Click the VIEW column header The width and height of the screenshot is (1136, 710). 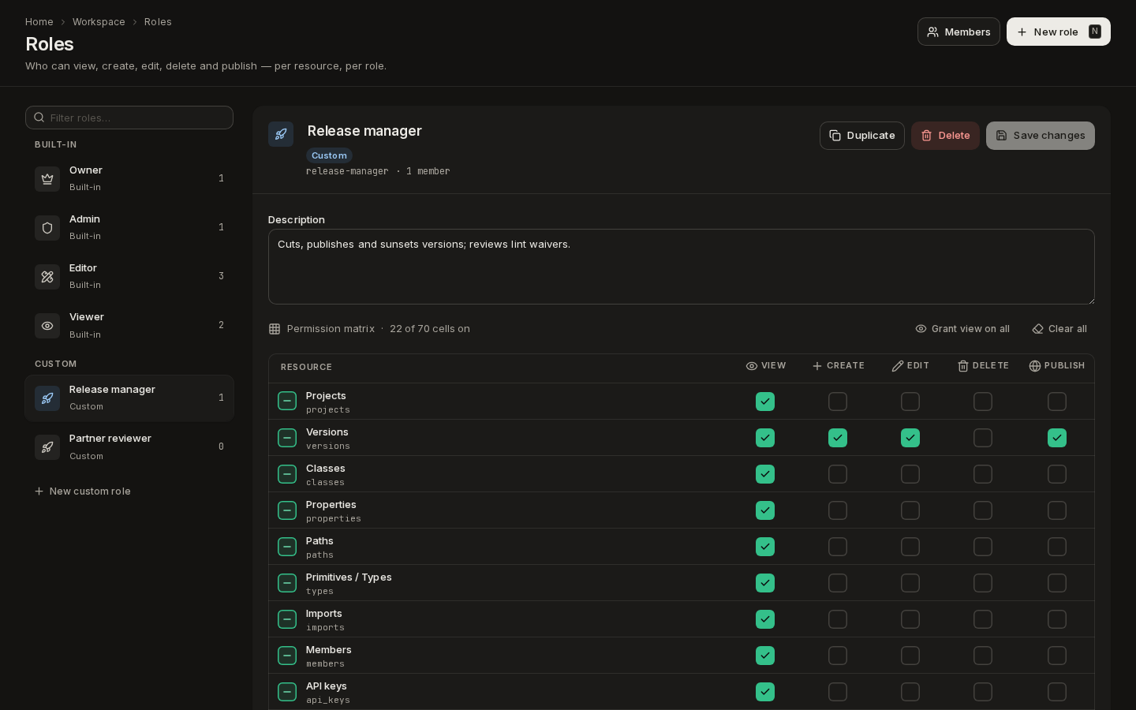(766, 366)
